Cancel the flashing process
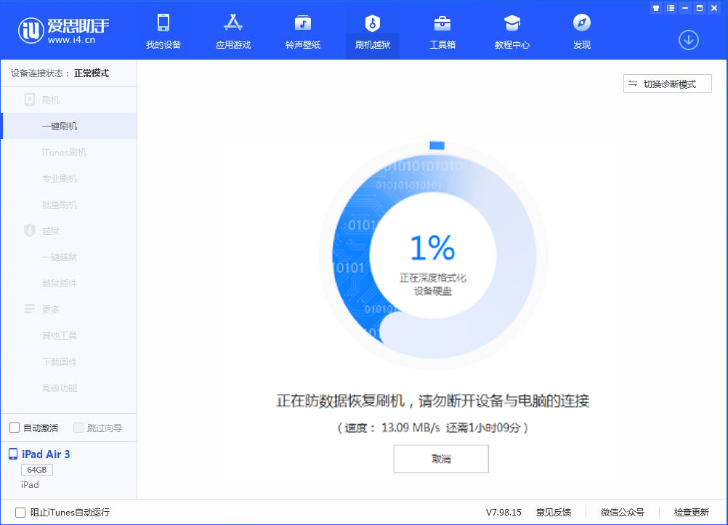This screenshot has width=728, height=525. 440,459
